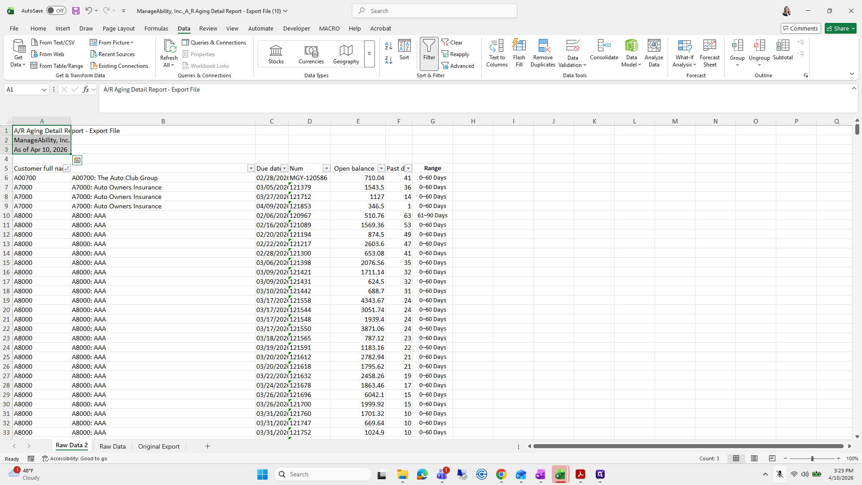The width and height of the screenshot is (862, 485).
Task: Click the Share button
Action: click(840, 28)
